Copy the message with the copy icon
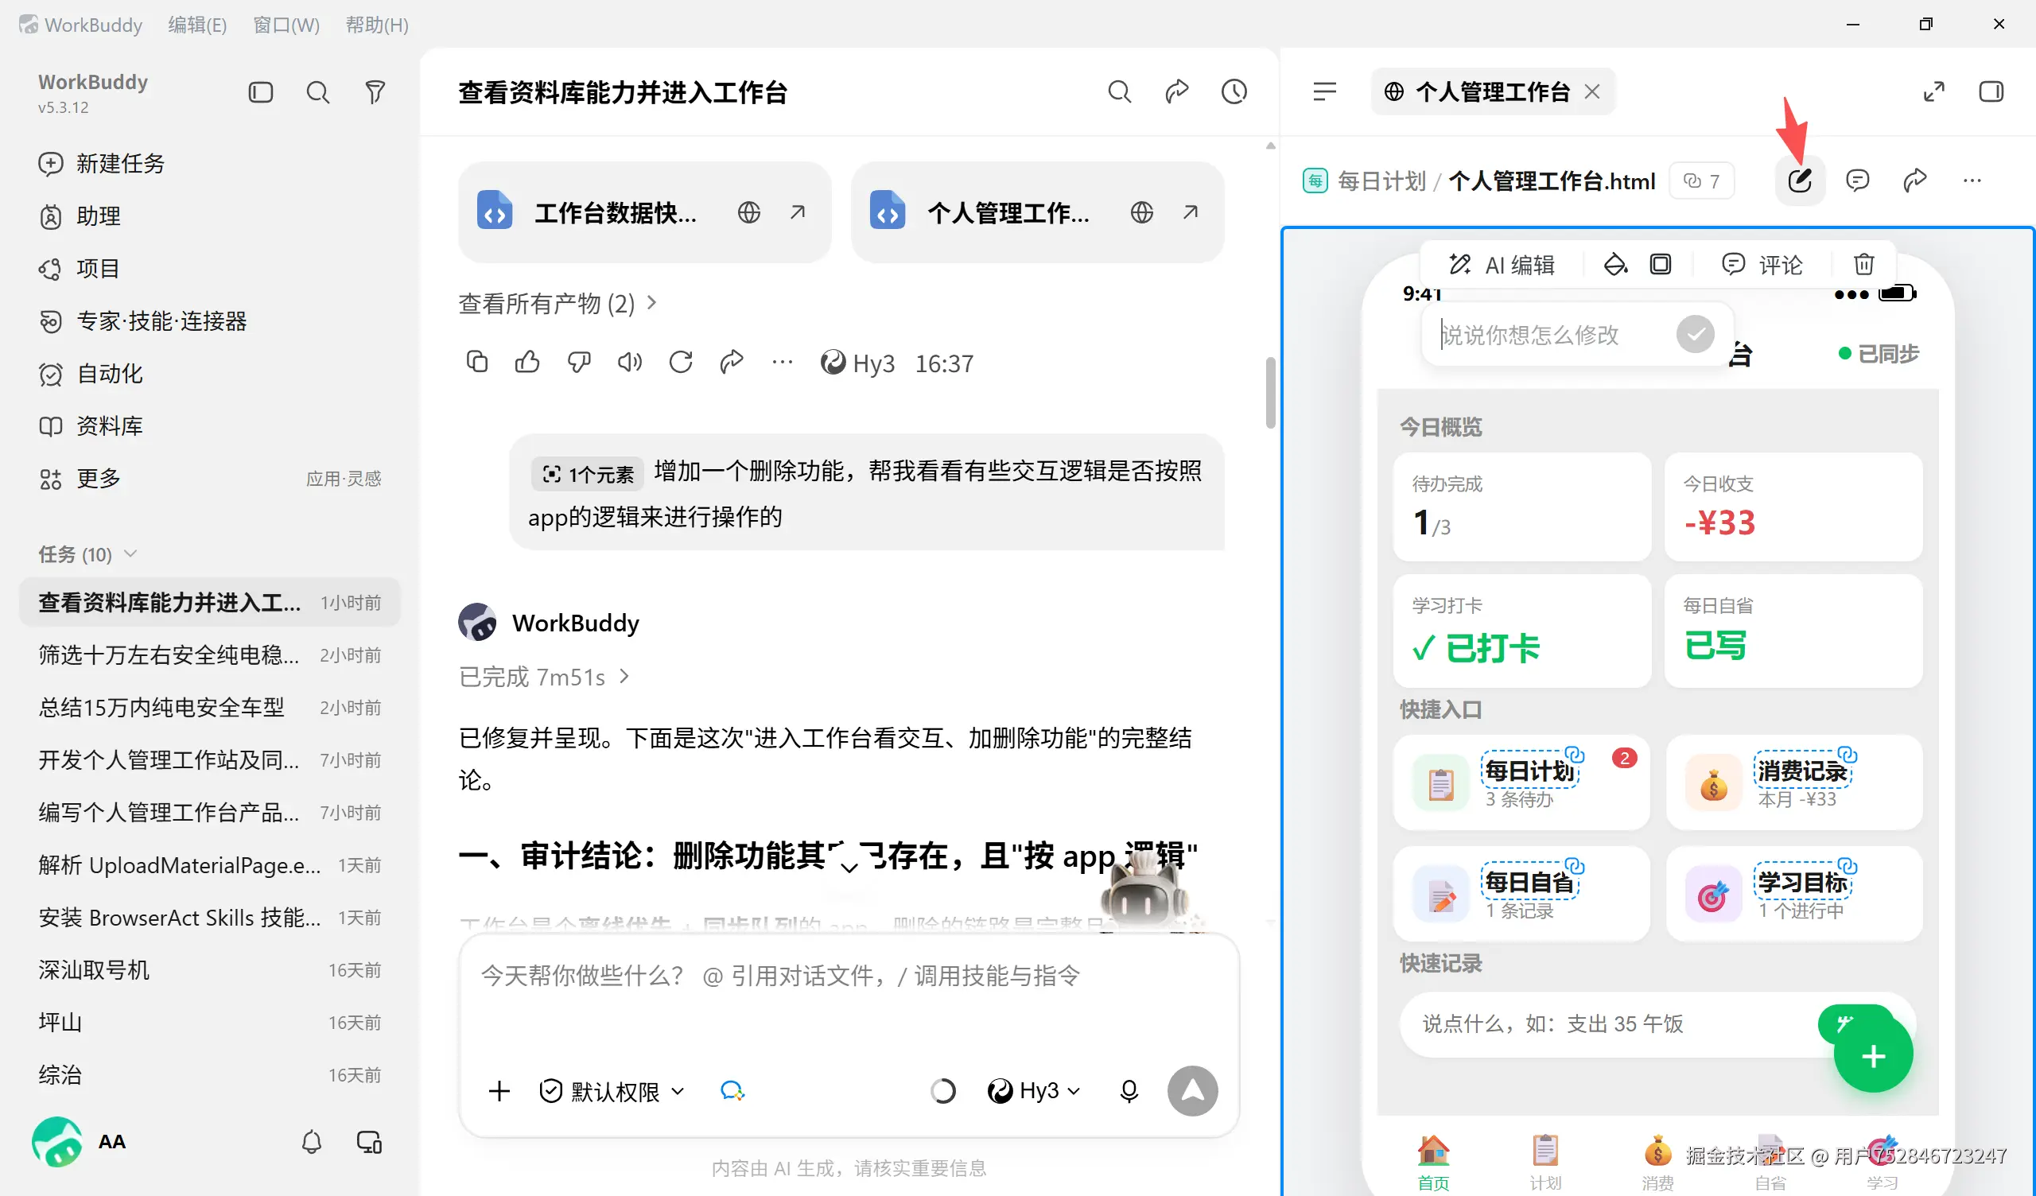The height and width of the screenshot is (1196, 2036). tap(476, 361)
